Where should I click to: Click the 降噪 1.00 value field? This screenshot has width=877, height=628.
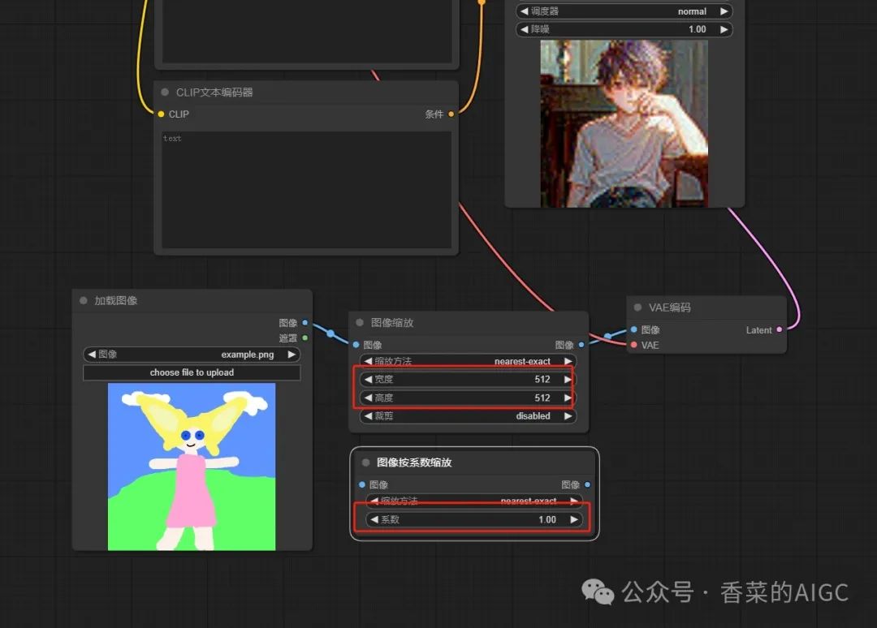624,29
